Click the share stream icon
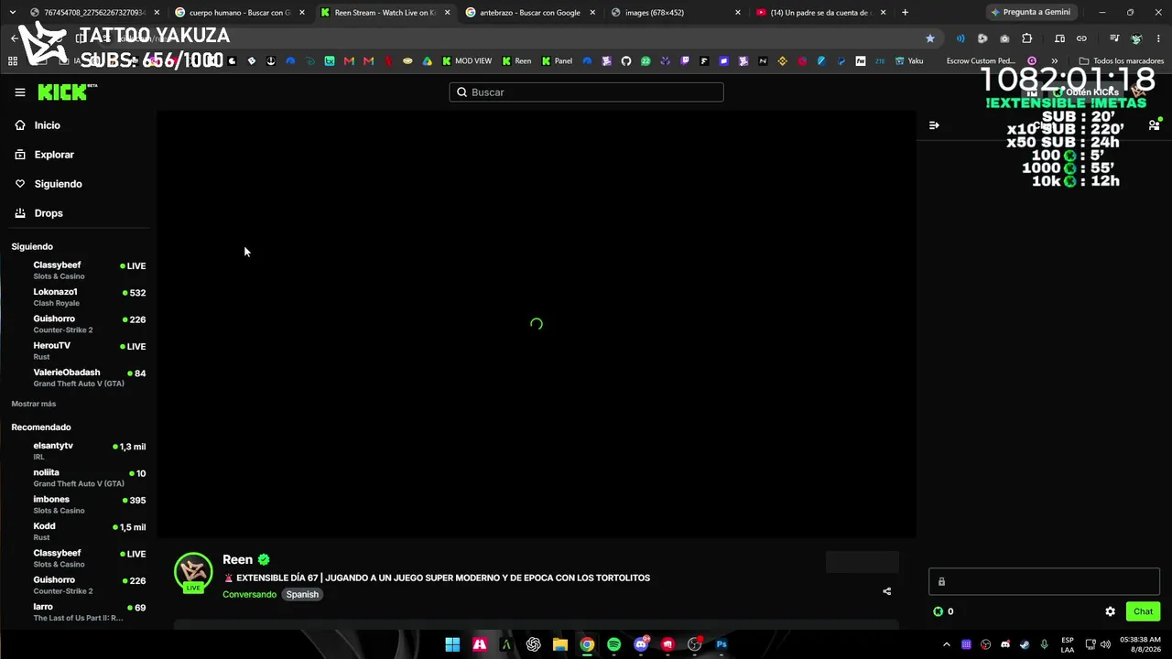 [x=886, y=591]
